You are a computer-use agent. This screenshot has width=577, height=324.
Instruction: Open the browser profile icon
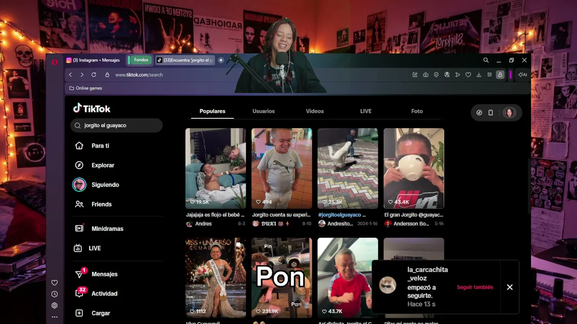point(500,75)
